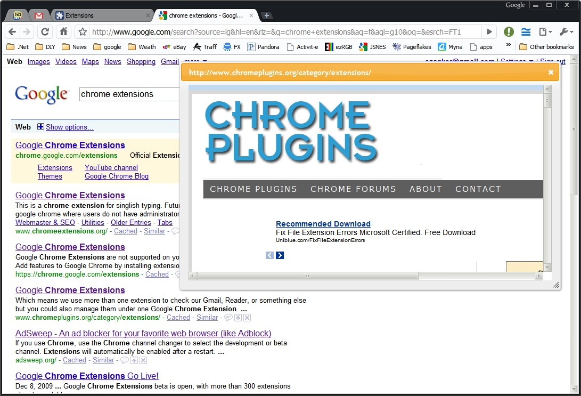Show hidden bookmarks with the chevron
This screenshot has height=396, width=581.
tap(509, 45)
